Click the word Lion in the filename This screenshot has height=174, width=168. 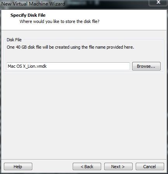[31, 66]
